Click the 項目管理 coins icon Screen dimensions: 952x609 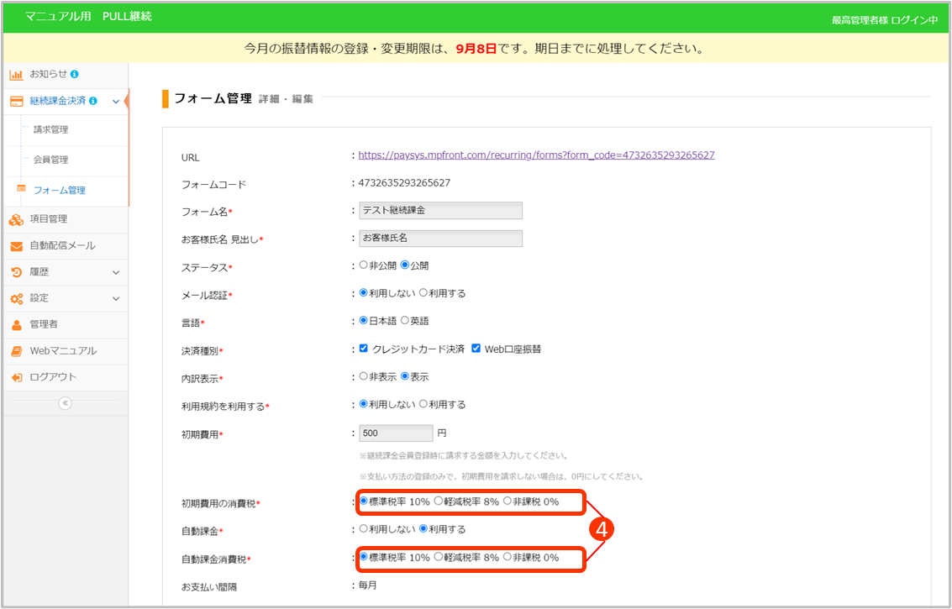point(16,219)
